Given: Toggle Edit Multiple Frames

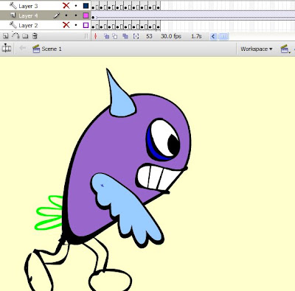Looking at the screenshot, I should (x=125, y=36).
